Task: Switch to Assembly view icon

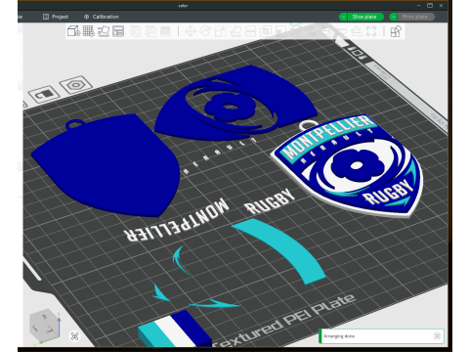Action: point(396,31)
